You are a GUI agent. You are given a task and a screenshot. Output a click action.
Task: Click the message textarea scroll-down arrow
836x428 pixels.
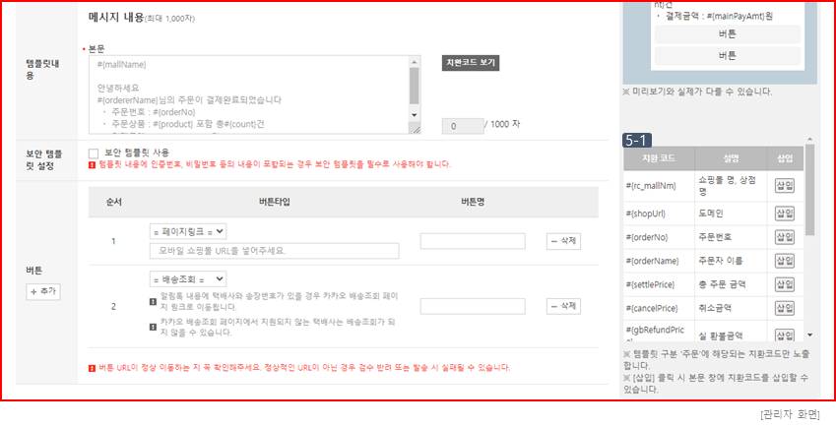click(x=415, y=115)
